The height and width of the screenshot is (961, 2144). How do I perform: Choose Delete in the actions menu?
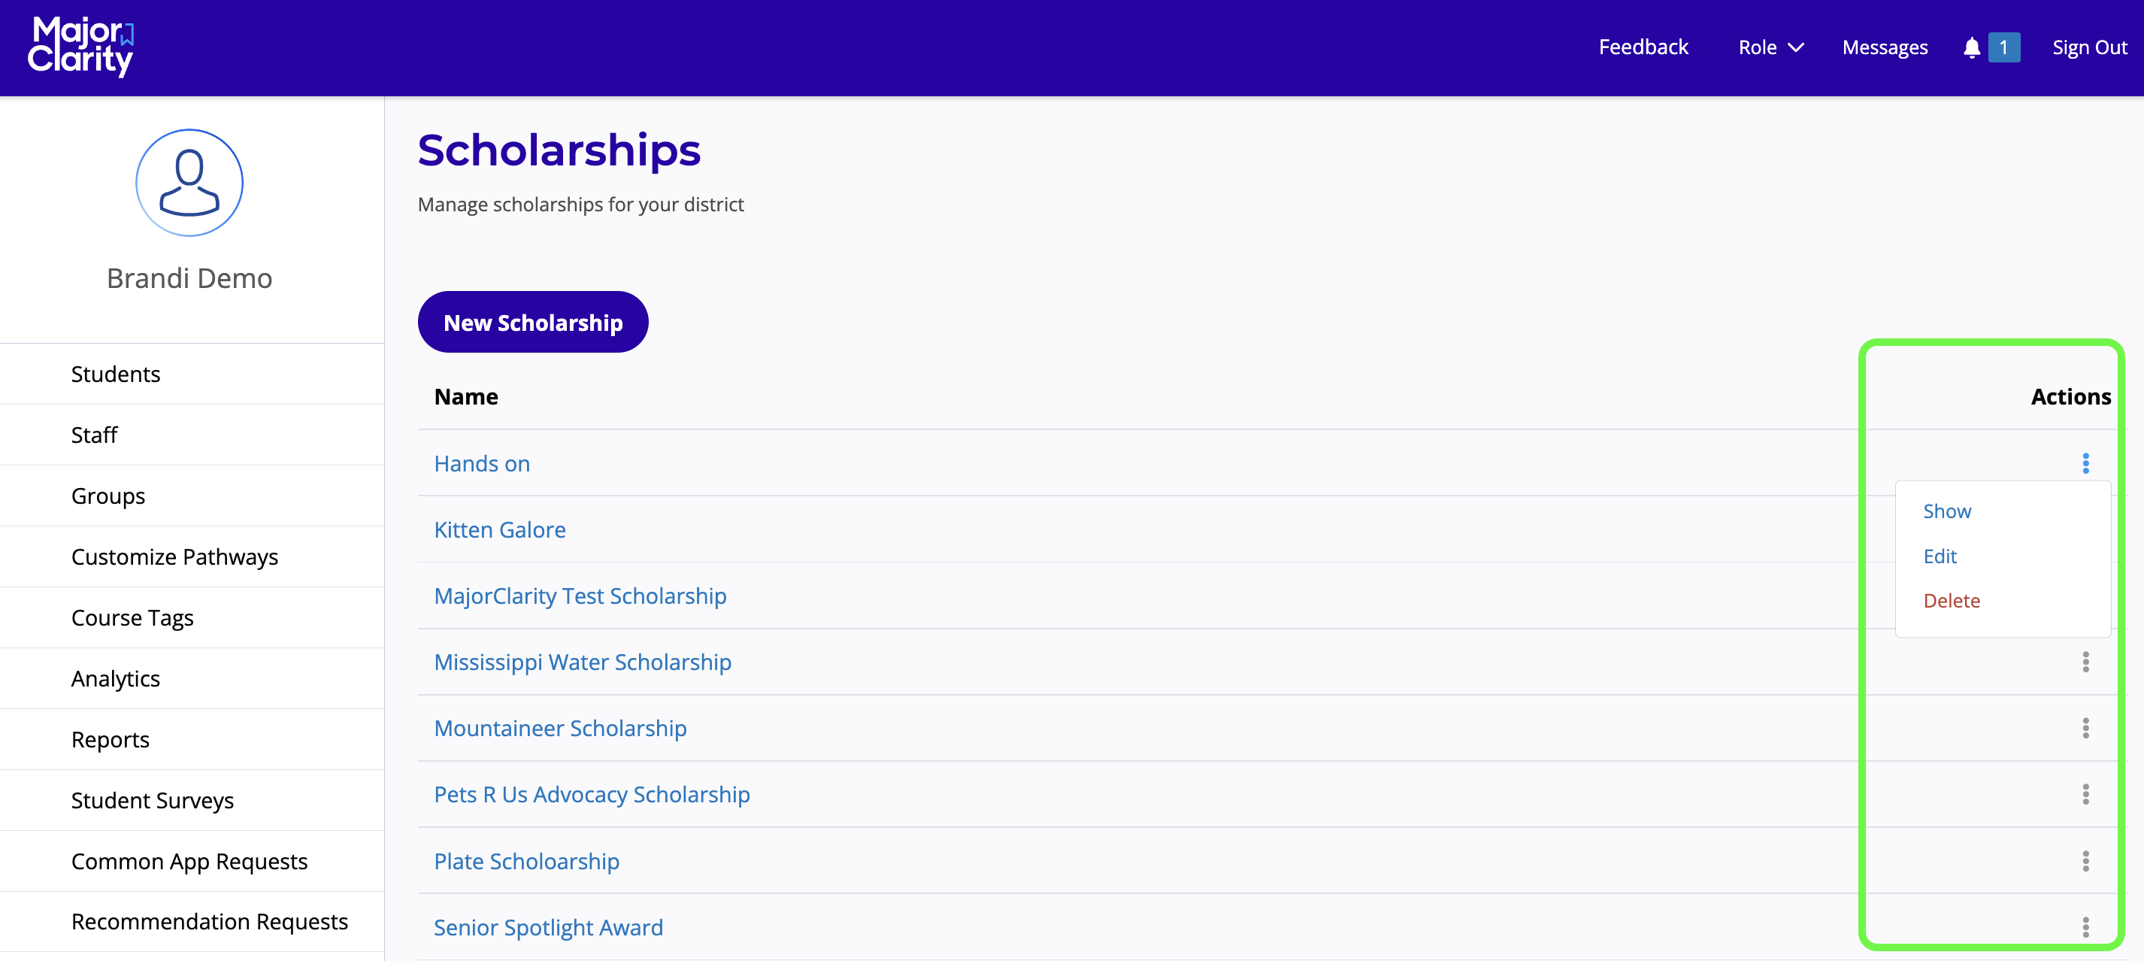tap(1951, 600)
